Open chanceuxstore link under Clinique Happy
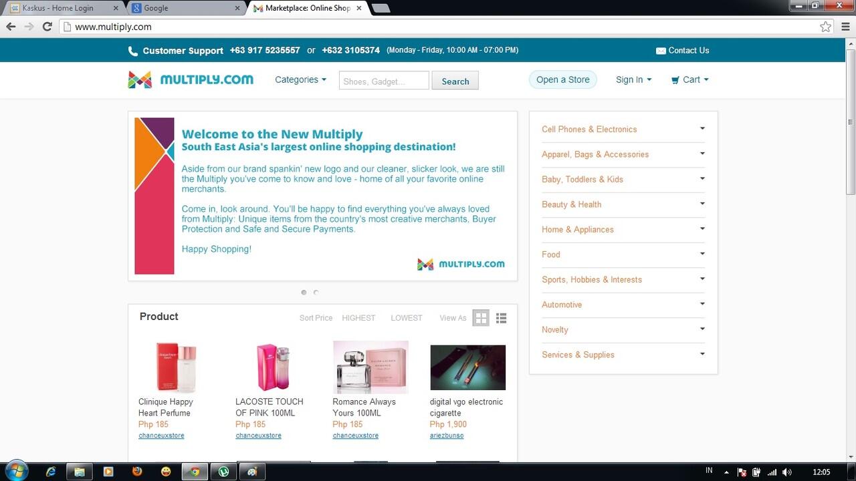This screenshot has width=856, height=481. click(161, 436)
